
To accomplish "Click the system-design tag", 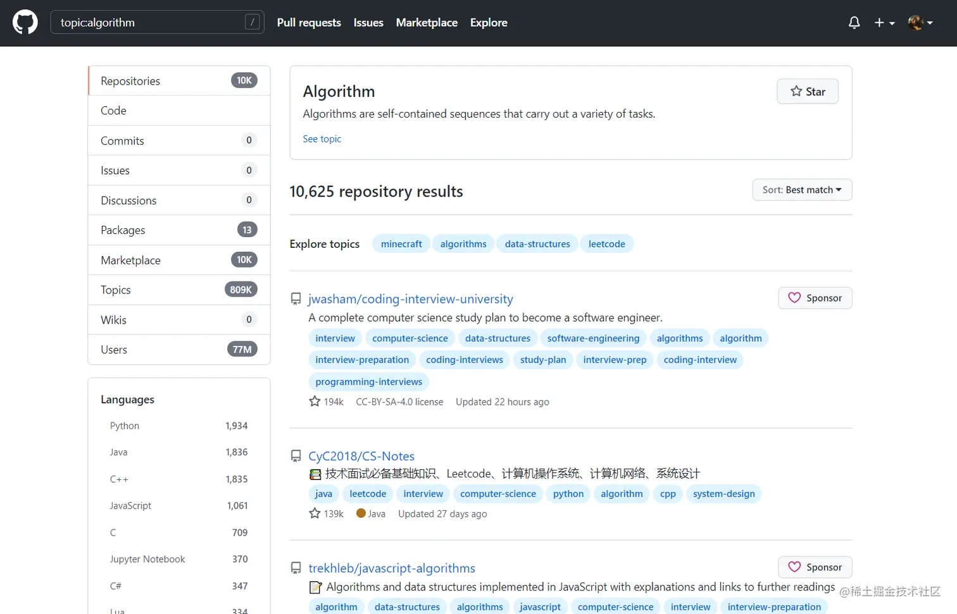I will [x=723, y=494].
